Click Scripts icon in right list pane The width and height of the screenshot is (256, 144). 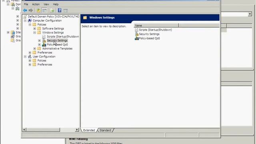coord(136,30)
